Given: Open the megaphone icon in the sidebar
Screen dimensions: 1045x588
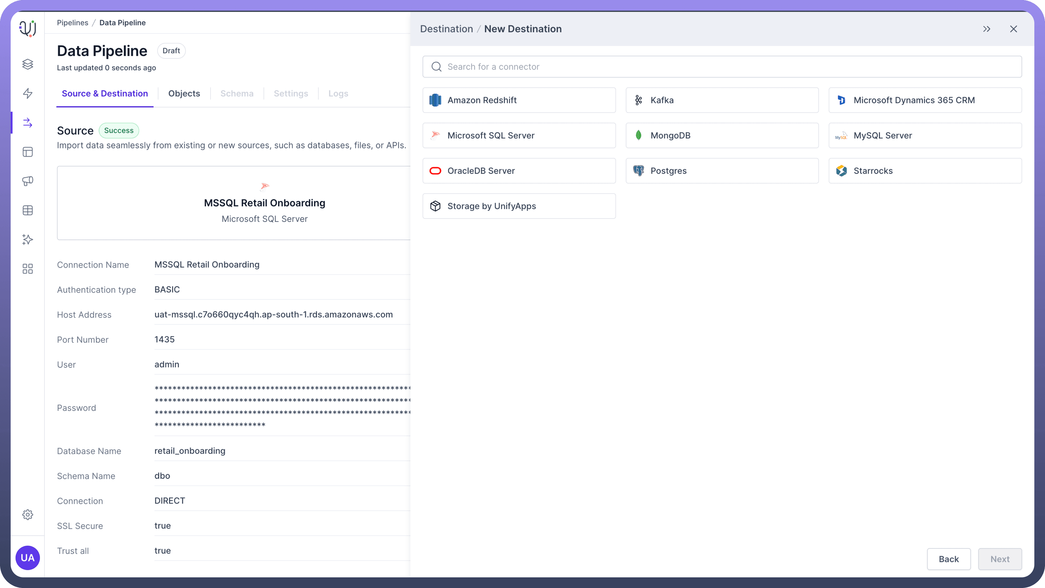Looking at the screenshot, I should click(x=27, y=181).
